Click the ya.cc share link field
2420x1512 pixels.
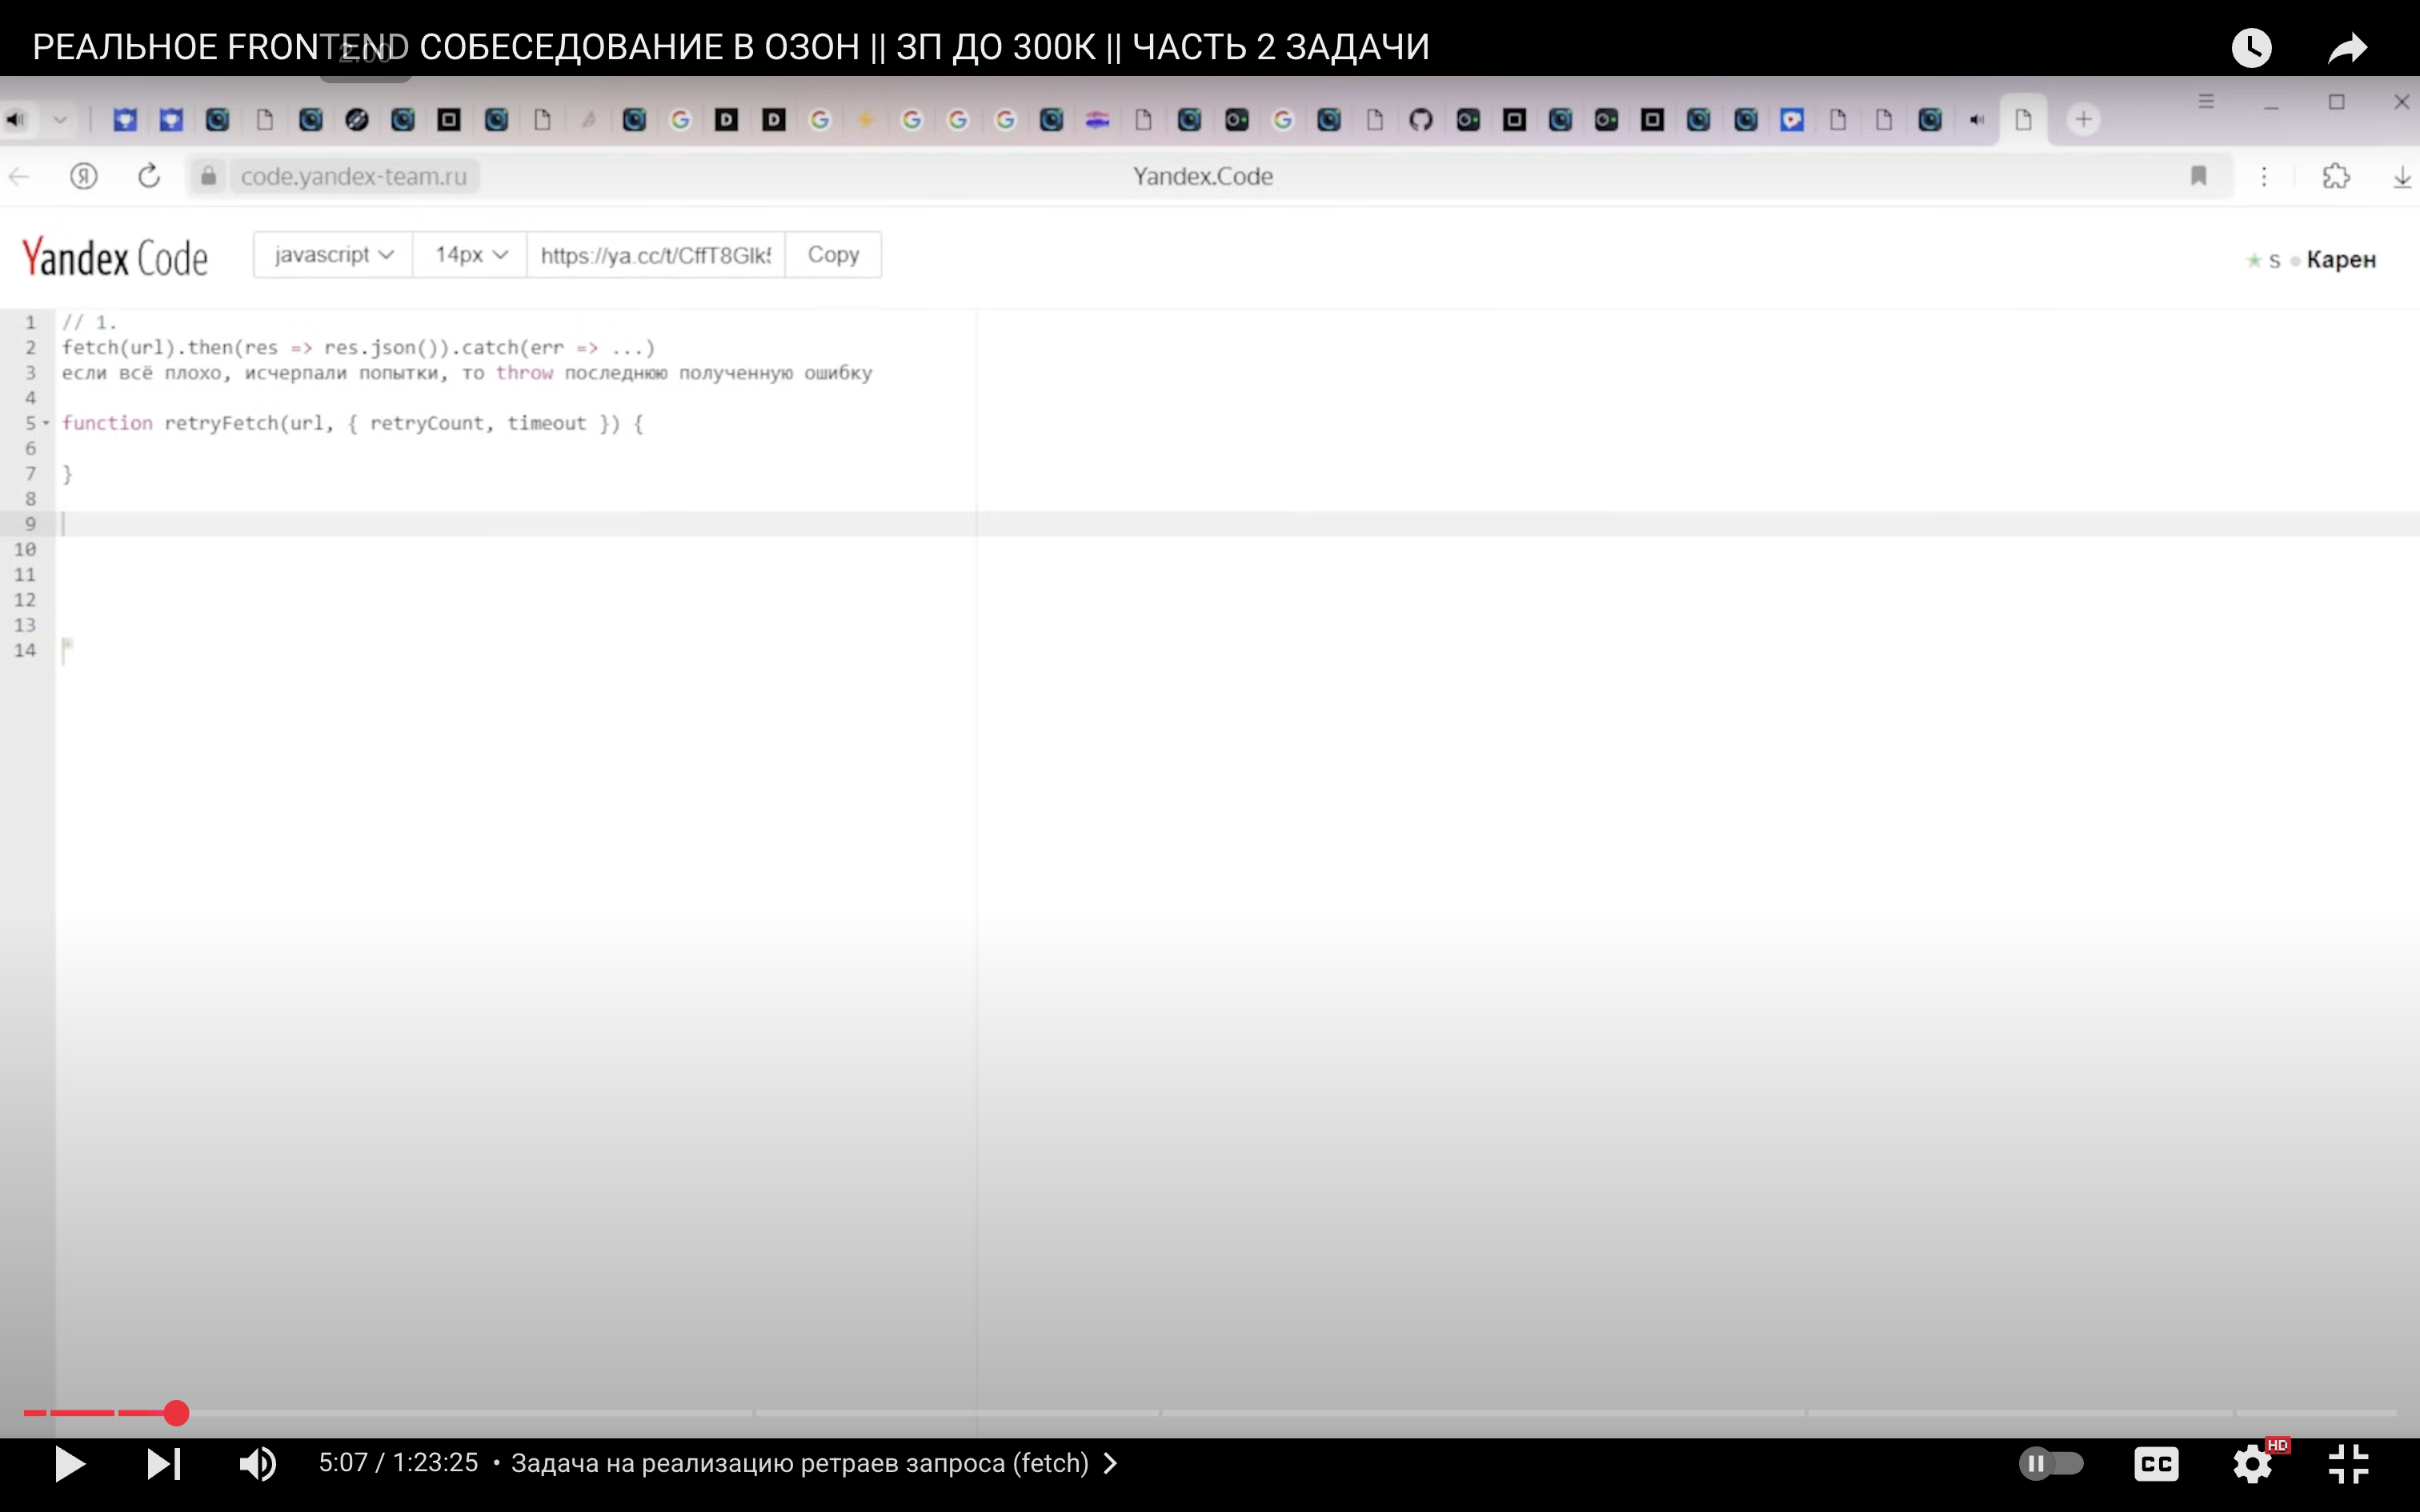pyautogui.click(x=655, y=255)
